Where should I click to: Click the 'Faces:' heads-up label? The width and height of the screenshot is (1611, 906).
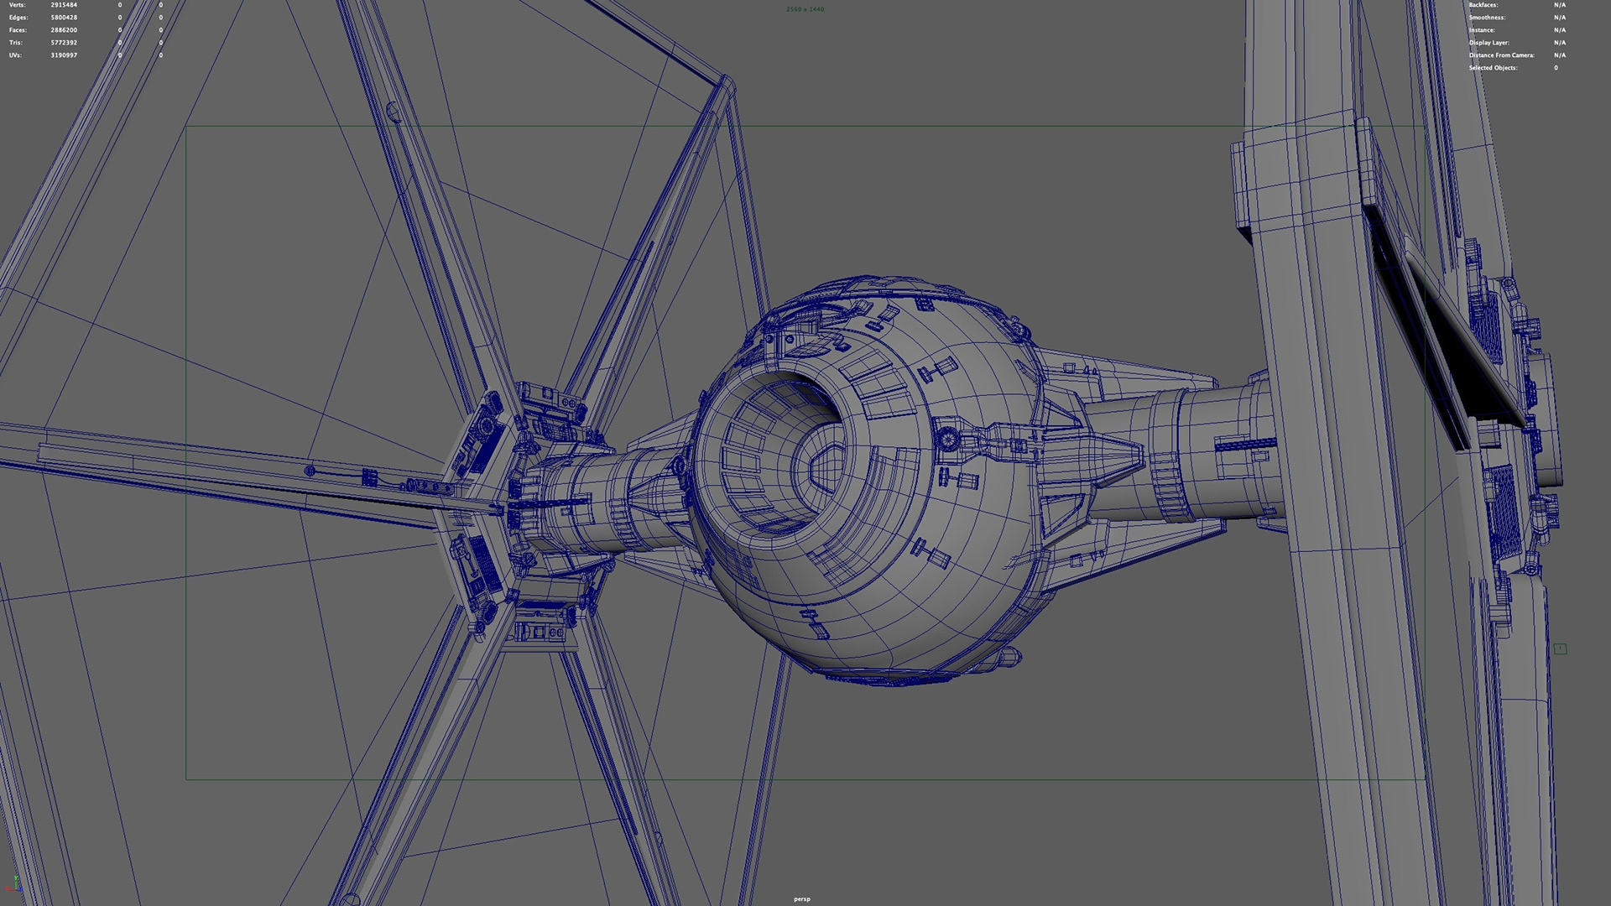[x=18, y=30]
